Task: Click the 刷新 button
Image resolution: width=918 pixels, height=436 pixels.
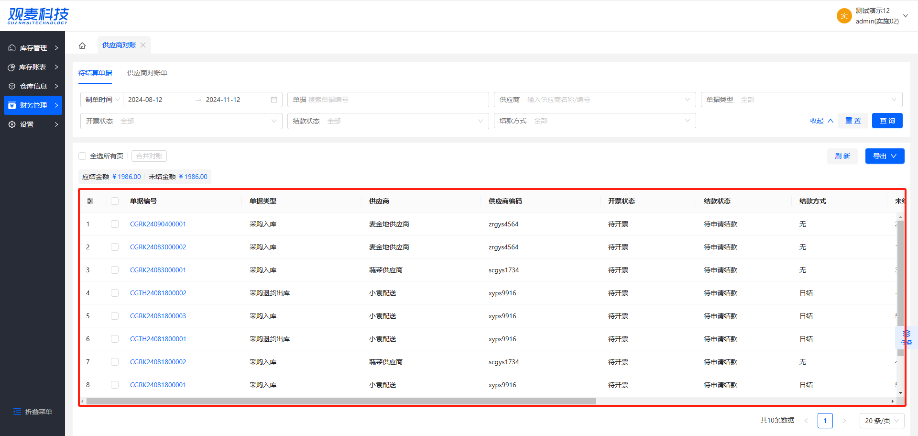Action: click(842, 156)
